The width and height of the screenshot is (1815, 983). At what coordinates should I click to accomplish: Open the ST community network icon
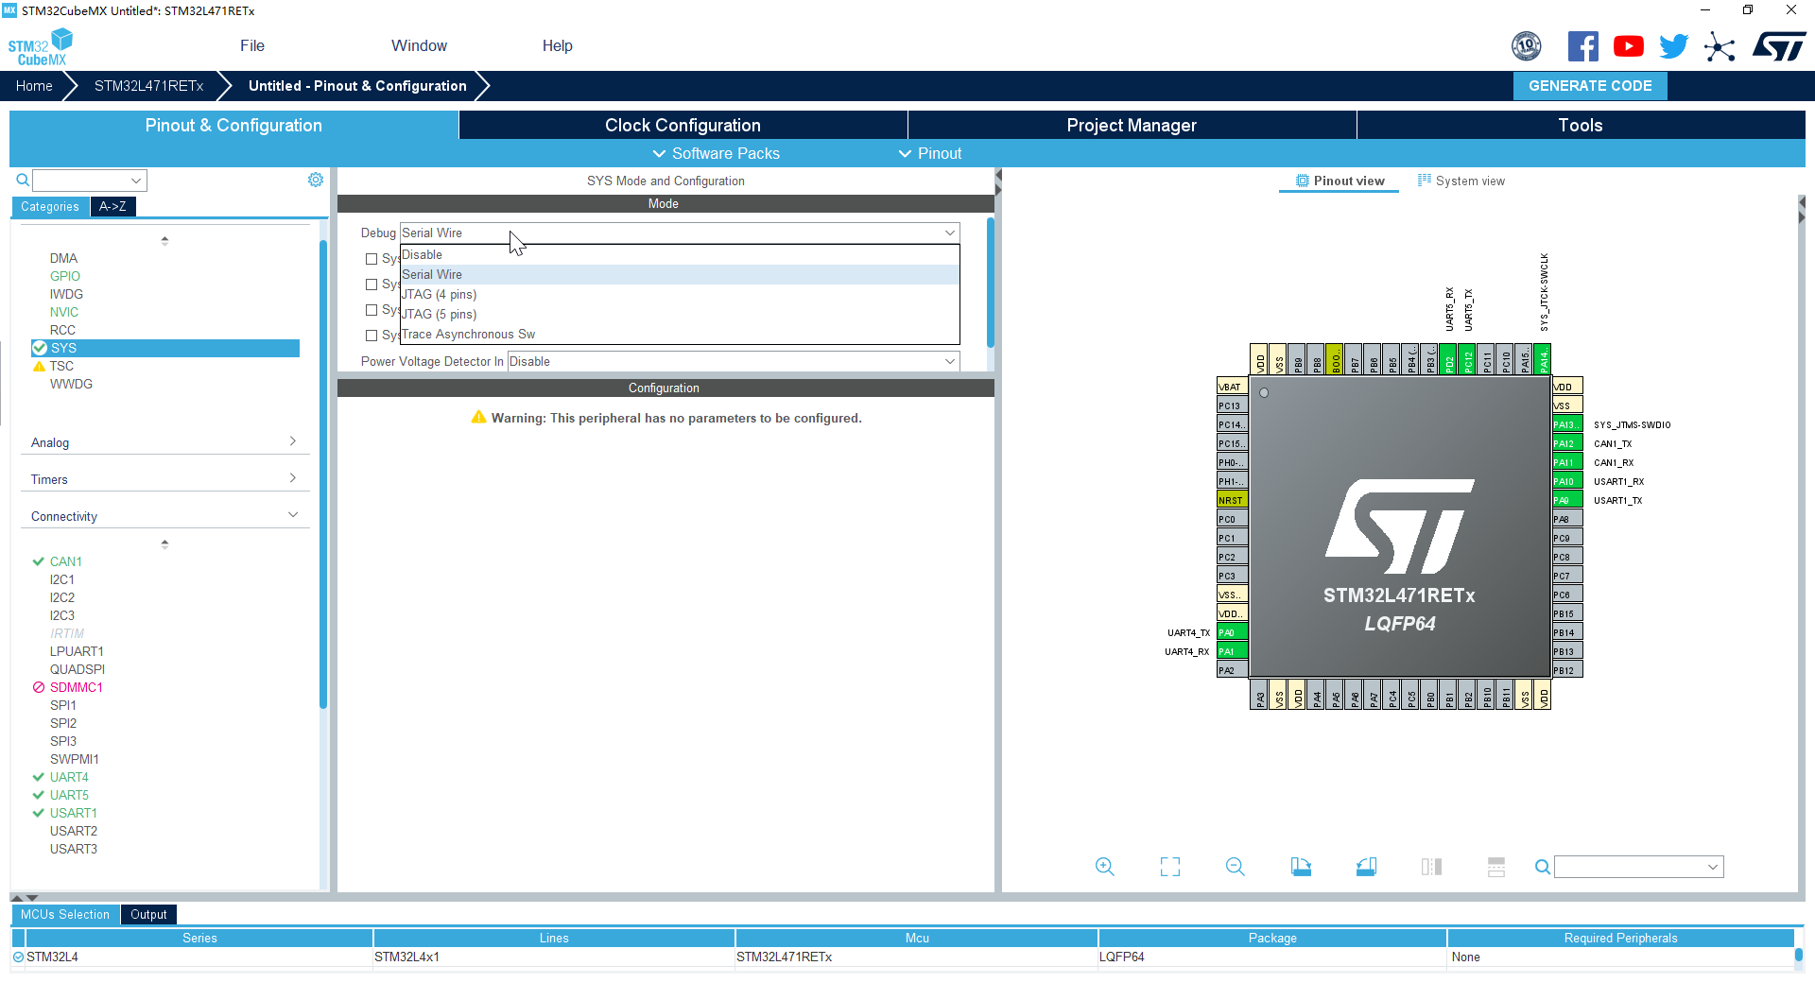click(1720, 46)
